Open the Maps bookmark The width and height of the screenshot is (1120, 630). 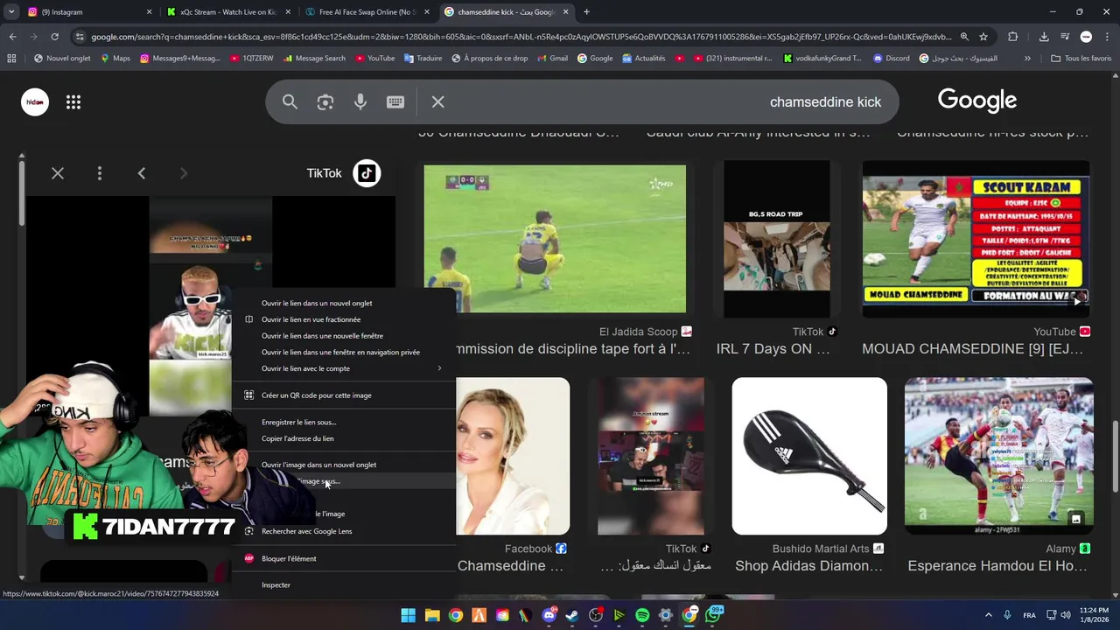click(x=115, y=59)
